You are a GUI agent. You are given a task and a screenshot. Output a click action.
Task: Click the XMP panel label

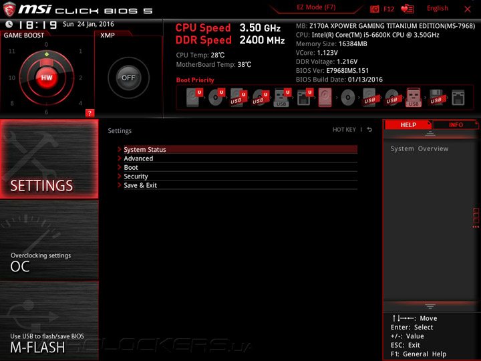[x=108, y=35]
